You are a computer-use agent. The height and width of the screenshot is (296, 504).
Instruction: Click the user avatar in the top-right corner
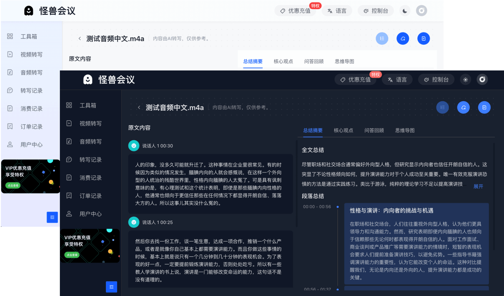(483, 80)
